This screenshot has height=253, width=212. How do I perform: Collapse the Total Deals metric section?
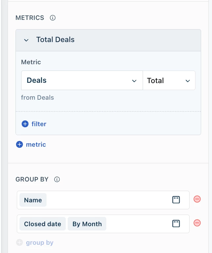coord(26,40)
